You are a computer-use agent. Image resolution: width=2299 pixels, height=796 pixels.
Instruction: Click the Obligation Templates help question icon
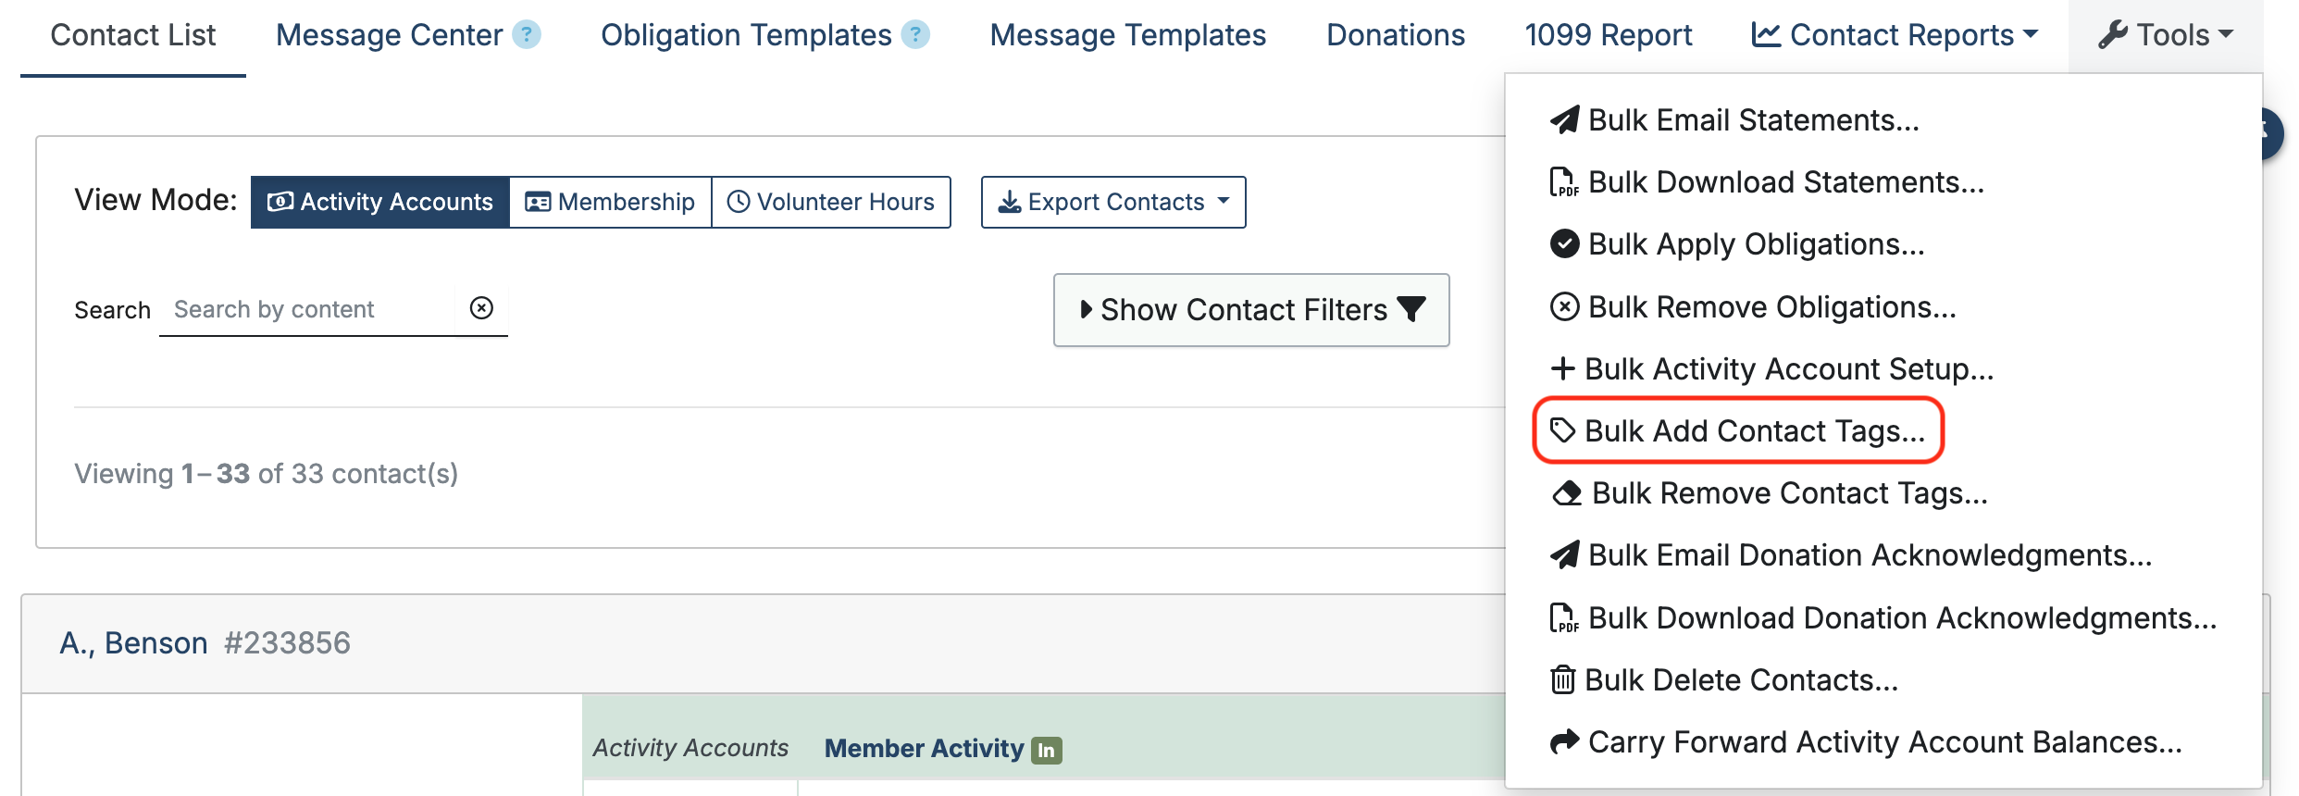coord(915,35)
